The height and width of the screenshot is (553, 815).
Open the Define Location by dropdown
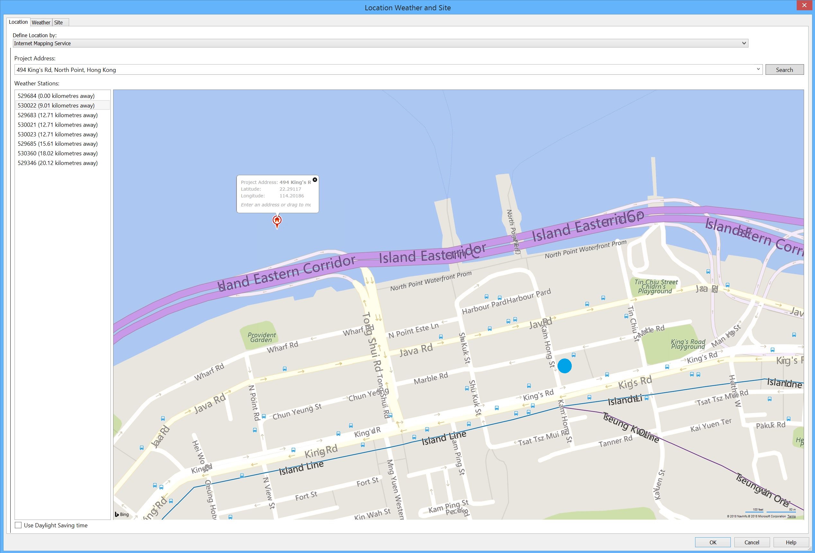click(744, 43)
